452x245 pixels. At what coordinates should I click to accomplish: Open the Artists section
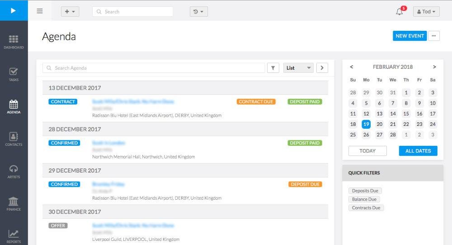point(14,171)
